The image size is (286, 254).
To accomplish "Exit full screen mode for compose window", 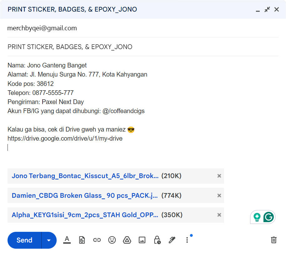I will coord(267,9).
